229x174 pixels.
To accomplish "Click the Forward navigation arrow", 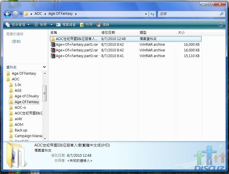I will [x=15, y=14].
